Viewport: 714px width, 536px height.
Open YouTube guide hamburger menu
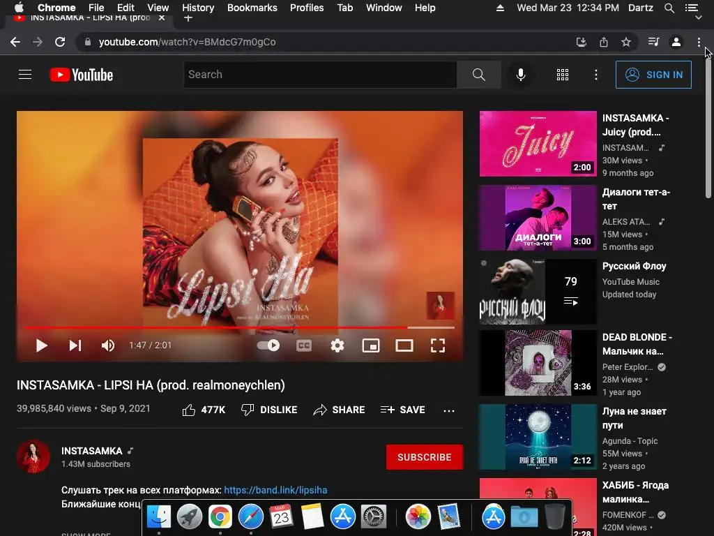tap(25, 74)
